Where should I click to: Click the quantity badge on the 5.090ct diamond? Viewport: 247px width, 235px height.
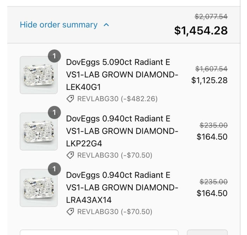click(54, 56)
